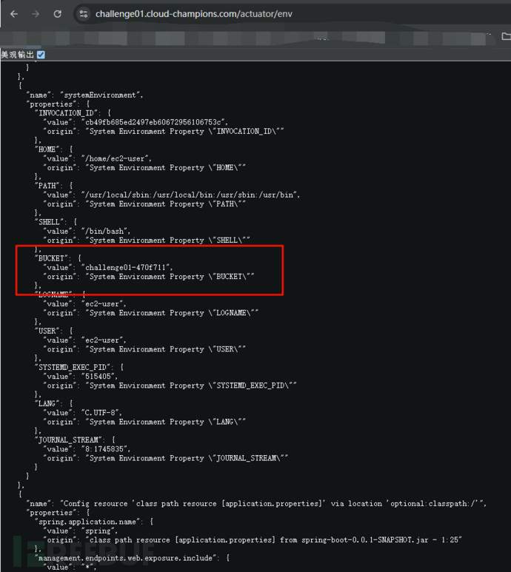Click "management.endpoints.web.exposure.include" key
Screen dimensions: 511x572
coord(125,558)
